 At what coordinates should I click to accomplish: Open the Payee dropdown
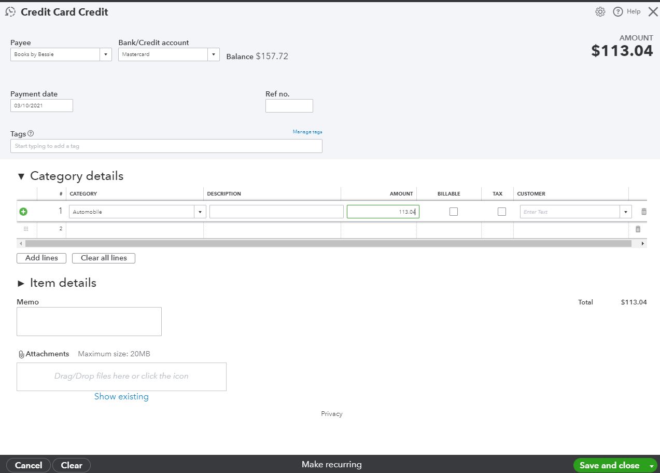[106, 54]
